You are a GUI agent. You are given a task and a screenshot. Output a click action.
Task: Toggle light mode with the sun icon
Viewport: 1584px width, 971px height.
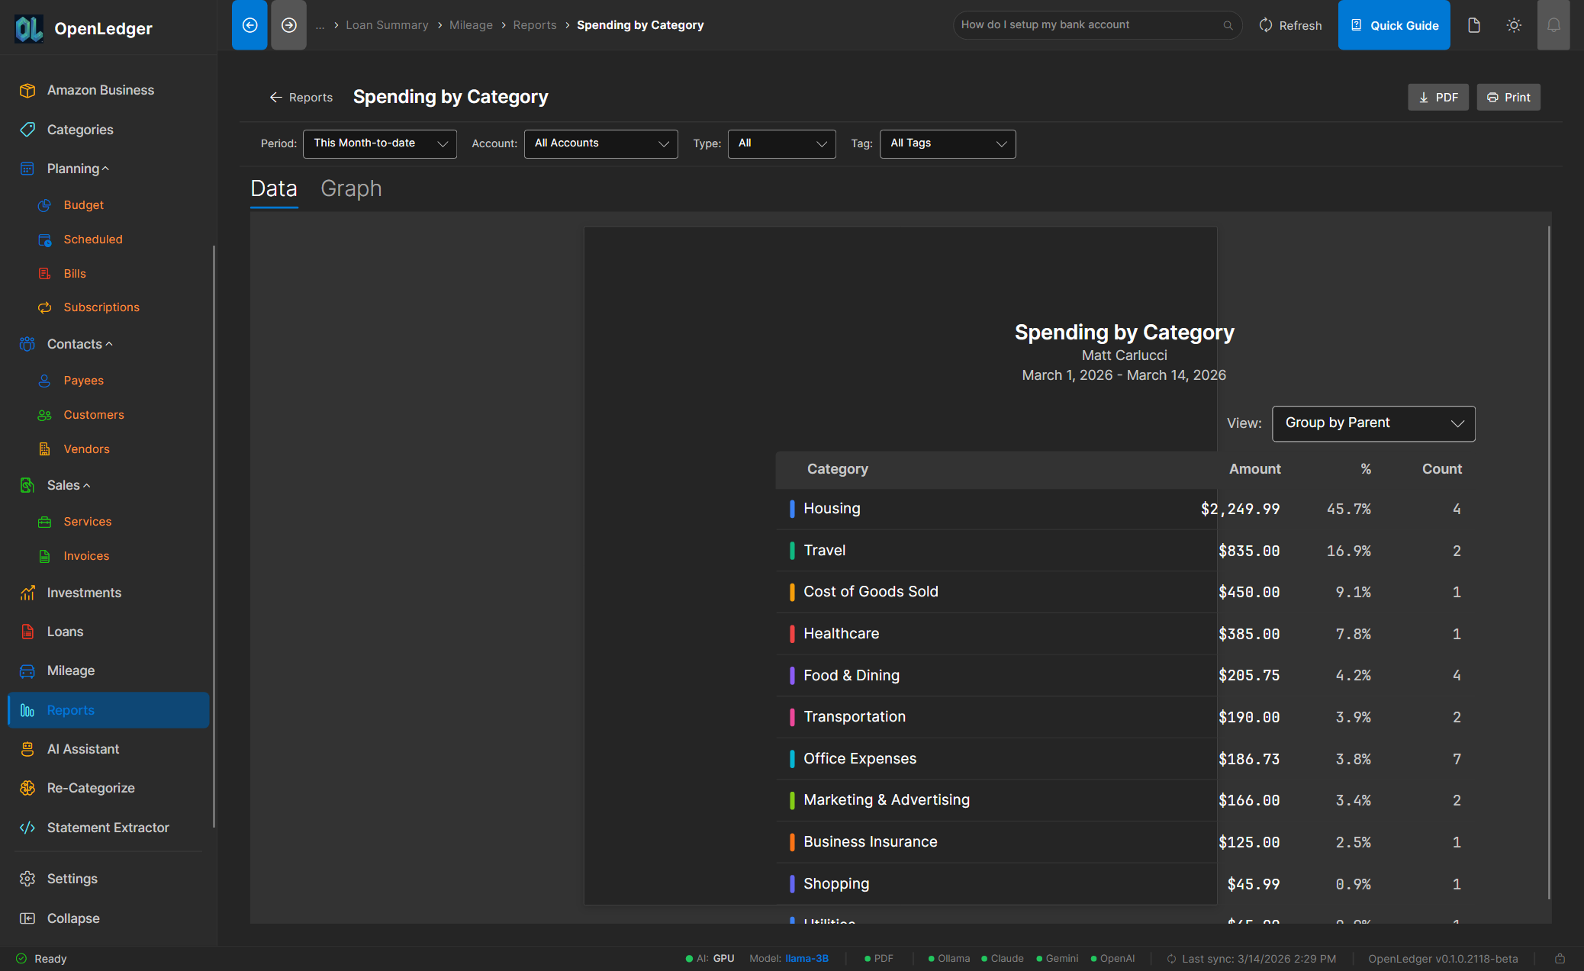coord(1514,24)
